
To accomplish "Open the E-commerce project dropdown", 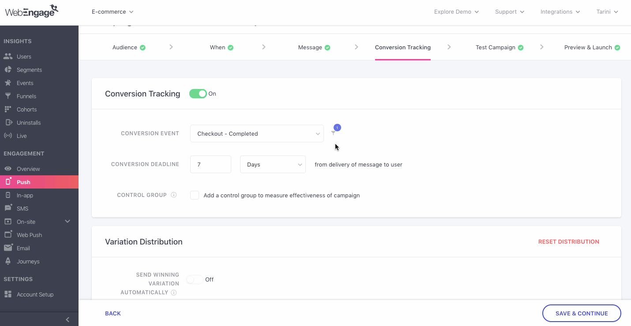I will pos(113,12).
